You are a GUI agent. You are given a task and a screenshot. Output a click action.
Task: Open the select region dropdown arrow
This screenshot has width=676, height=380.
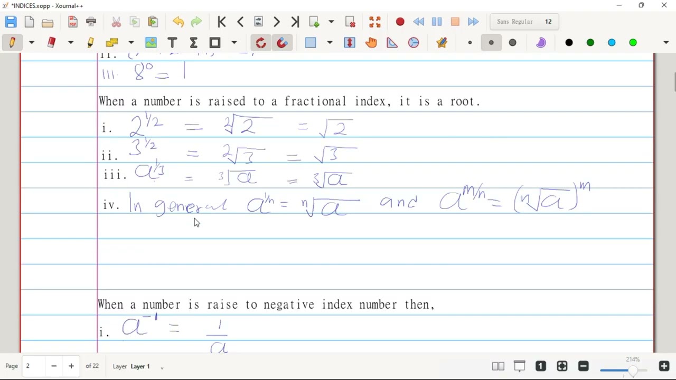coord(330,43)
